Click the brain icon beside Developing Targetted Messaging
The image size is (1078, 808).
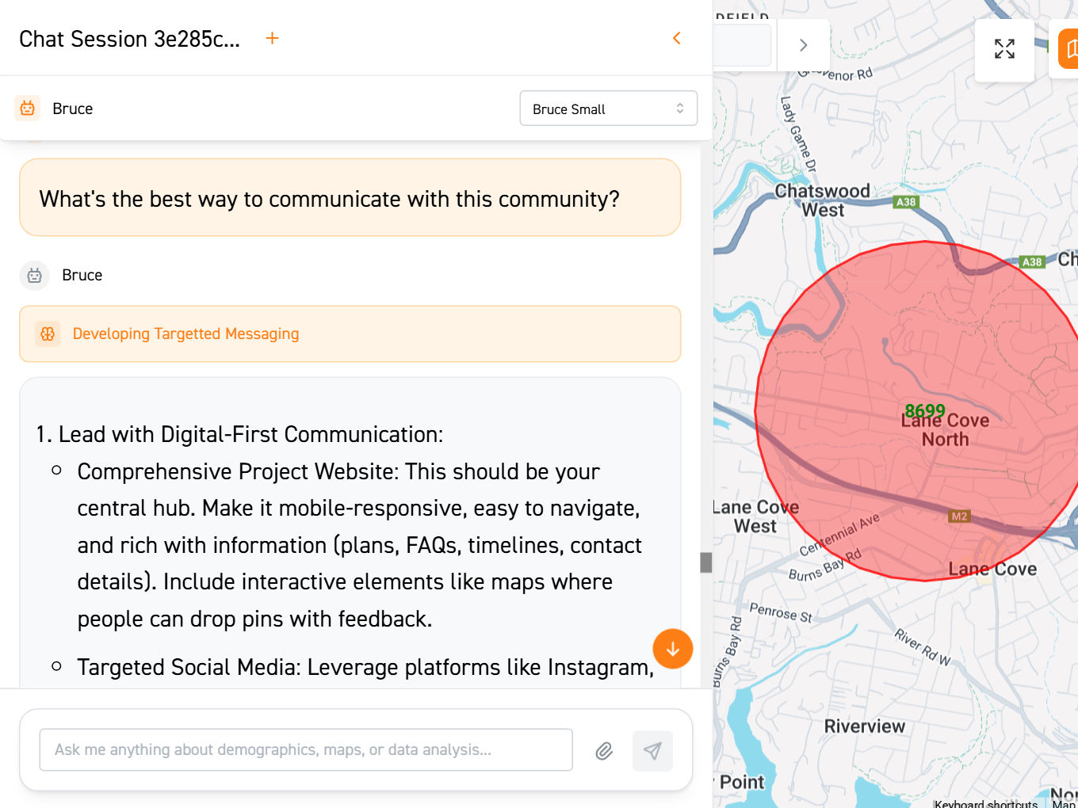pos(48,334)
